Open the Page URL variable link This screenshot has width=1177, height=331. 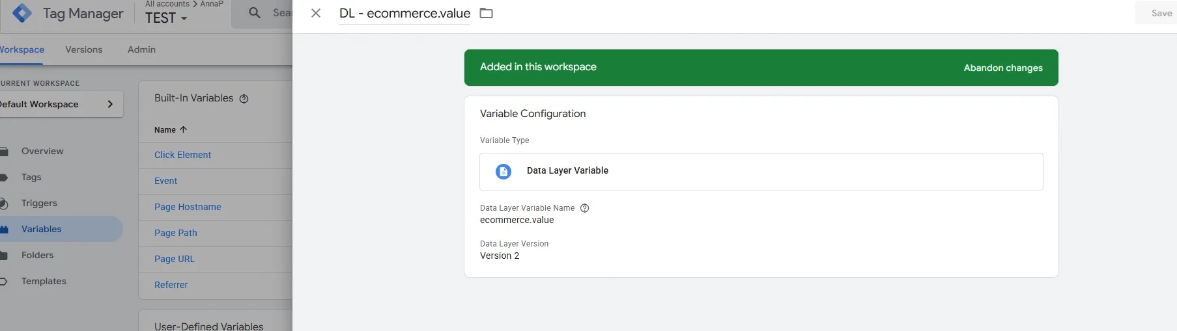click(x=174, y=259)
